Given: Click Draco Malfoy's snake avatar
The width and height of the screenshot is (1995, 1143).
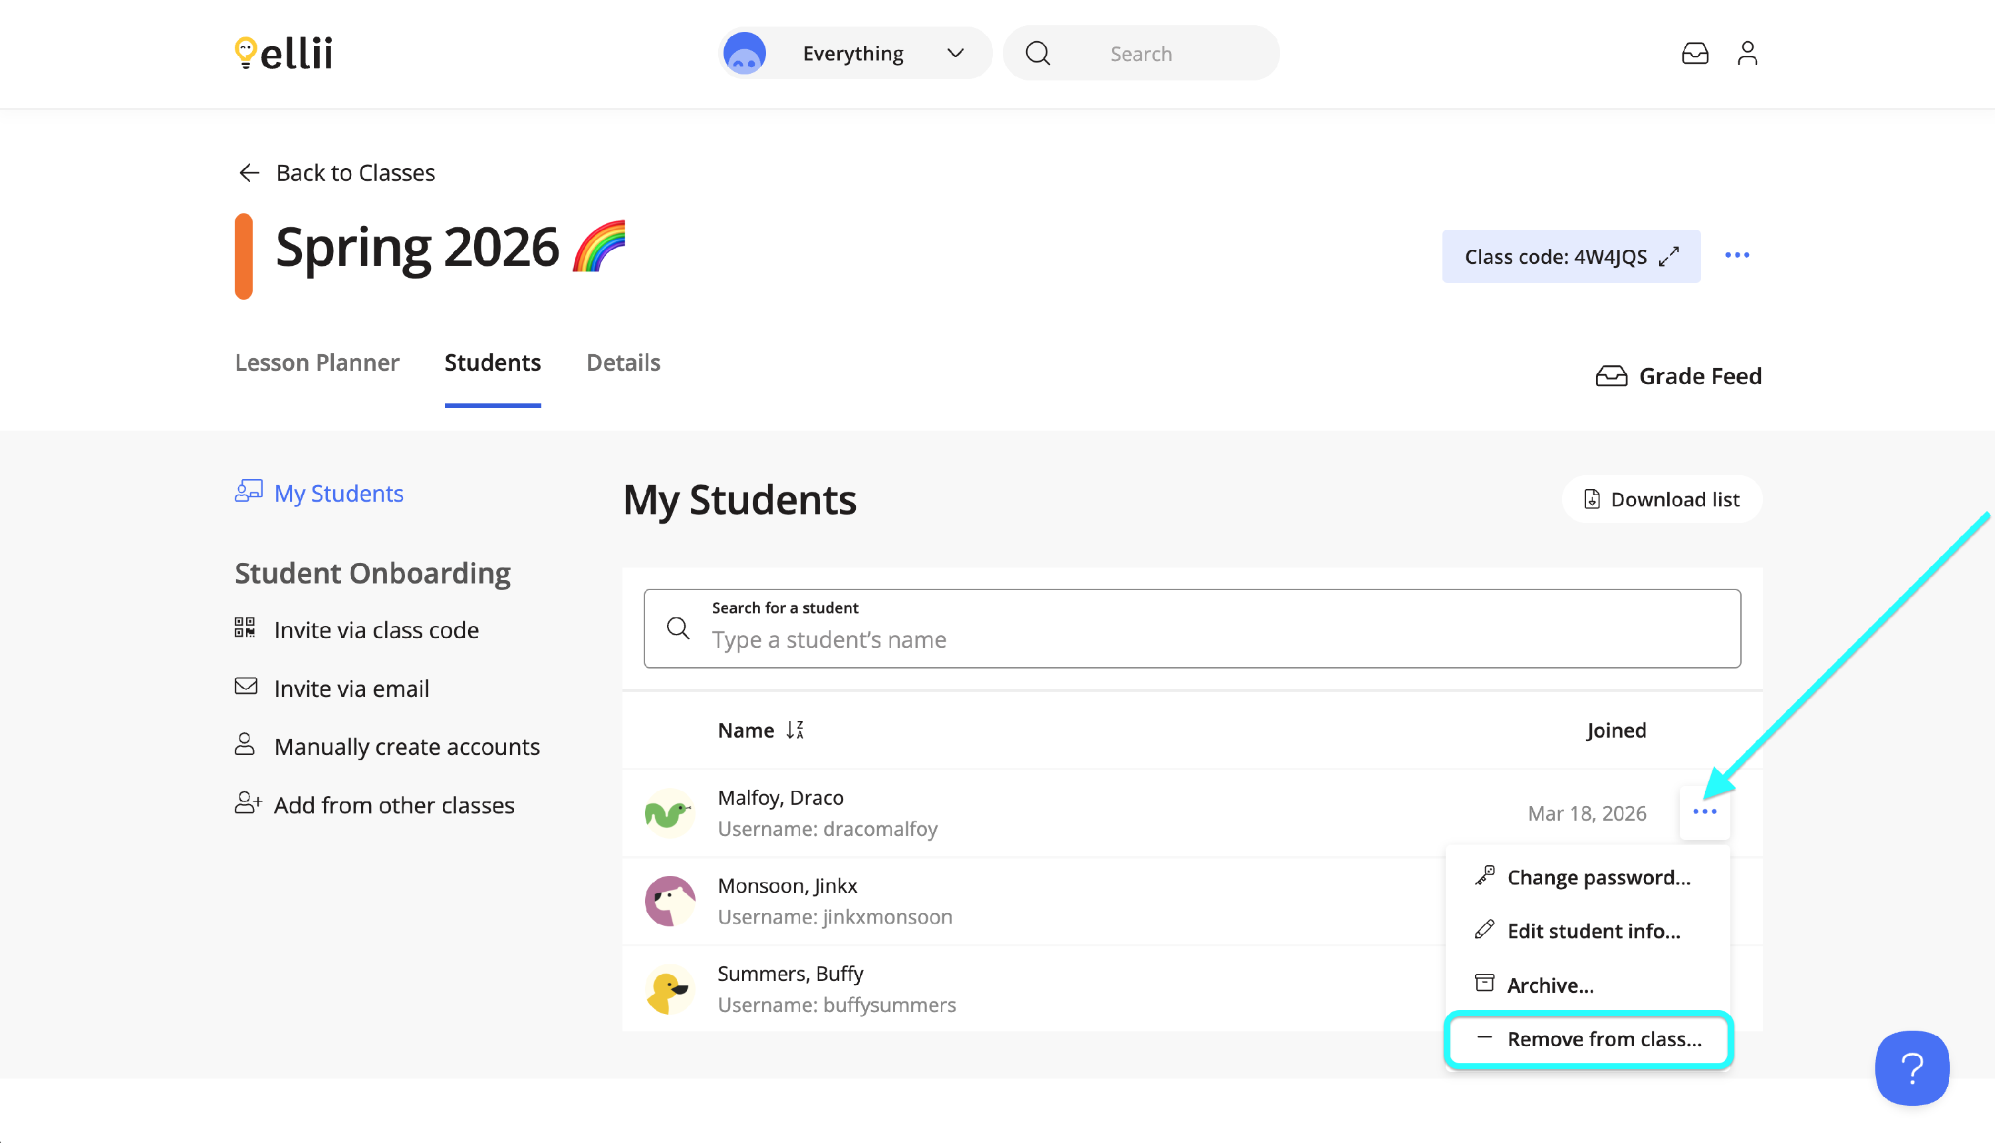Looking at the screenshot, I should coord(668,813).
